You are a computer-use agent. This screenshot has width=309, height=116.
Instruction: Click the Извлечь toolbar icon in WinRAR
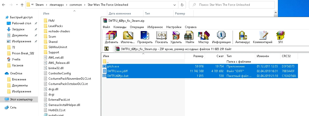tap(128, 38)
